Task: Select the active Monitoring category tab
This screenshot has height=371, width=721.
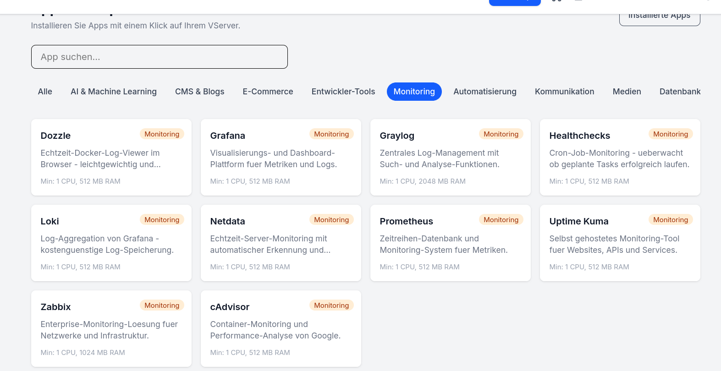Action: pos(414,92)
